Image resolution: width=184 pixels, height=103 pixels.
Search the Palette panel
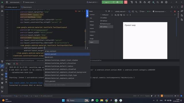click(x=106, y=11)
